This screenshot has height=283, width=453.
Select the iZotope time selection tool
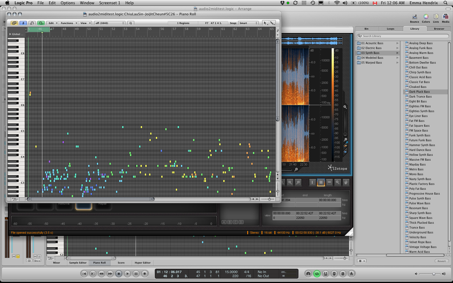click(313, 182)
